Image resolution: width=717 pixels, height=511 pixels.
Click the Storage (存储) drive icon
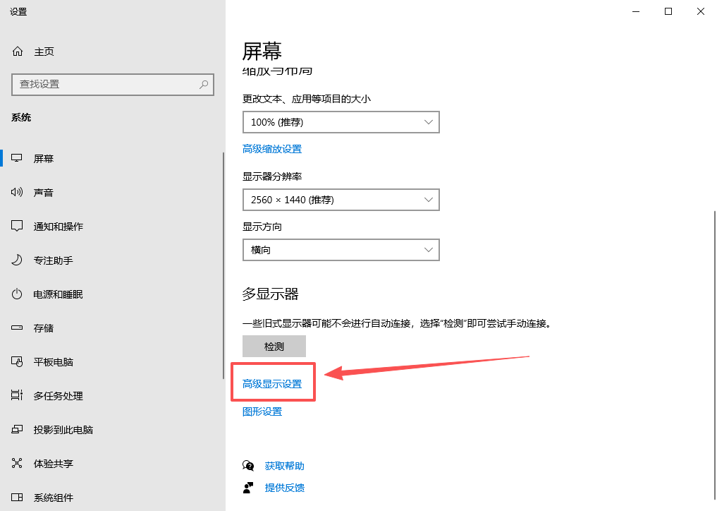click(x=18, y=328)
